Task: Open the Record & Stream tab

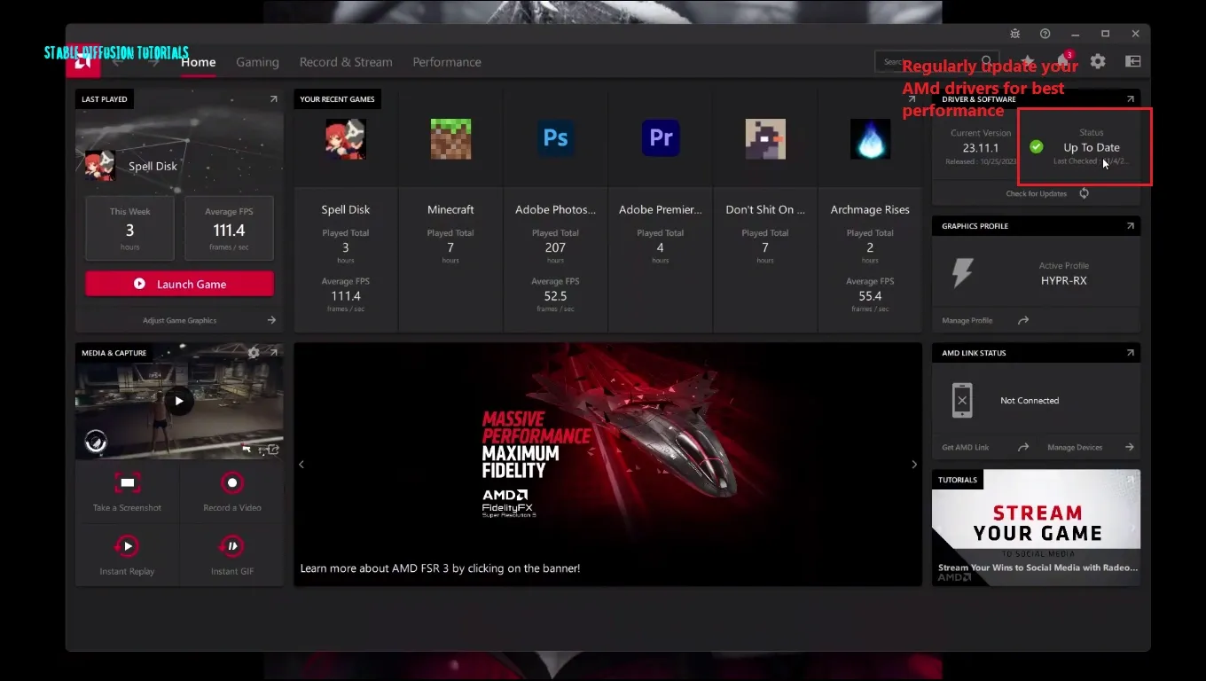Action: coord(346,62)
